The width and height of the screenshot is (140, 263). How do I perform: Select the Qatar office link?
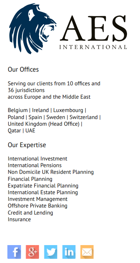point(14,131)
